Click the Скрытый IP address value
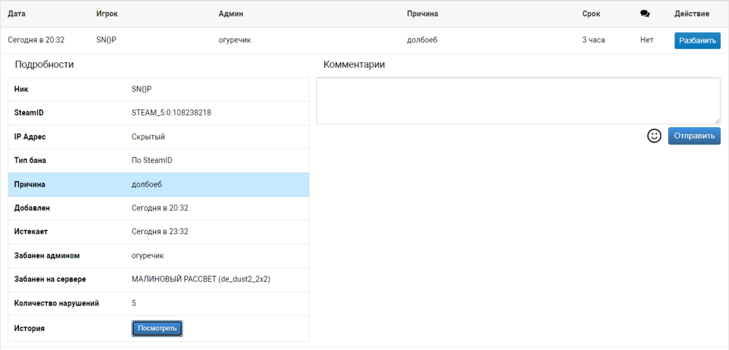 pyautogui.click(x=148, y=137)
